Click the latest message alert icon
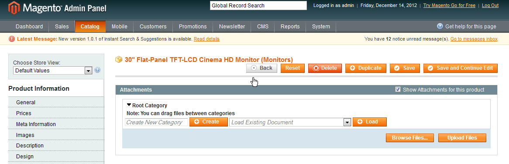Viewport: 509px width, 164px height. pyautogui.click(x=12, y=39)
